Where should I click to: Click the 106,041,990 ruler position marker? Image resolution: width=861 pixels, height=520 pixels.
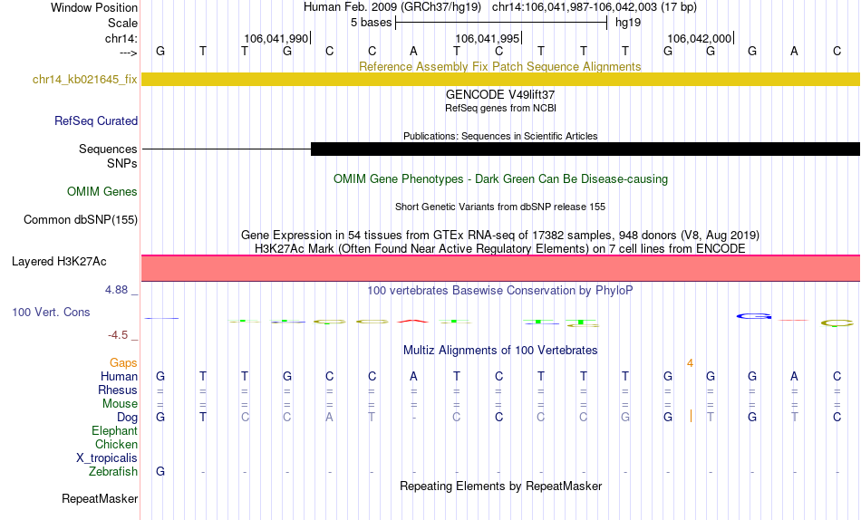277,38
